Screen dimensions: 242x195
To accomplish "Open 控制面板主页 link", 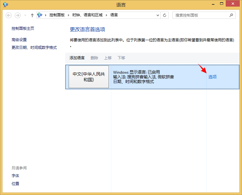I will (23, 29).
